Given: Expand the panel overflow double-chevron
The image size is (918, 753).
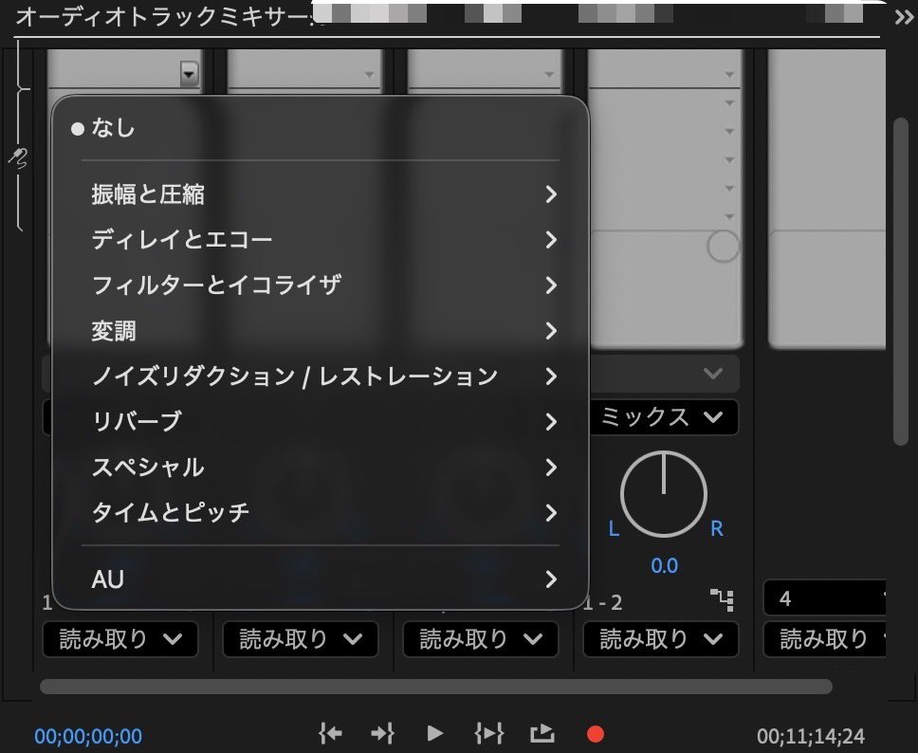Looking at the screenshot, I should 904,17.
